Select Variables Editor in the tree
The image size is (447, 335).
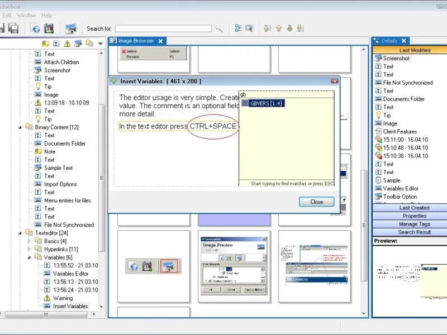point(70,274)
